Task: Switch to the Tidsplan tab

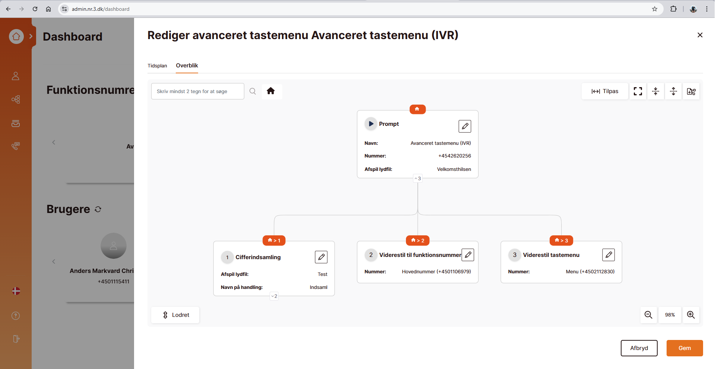Action: (x=157, y=66)
